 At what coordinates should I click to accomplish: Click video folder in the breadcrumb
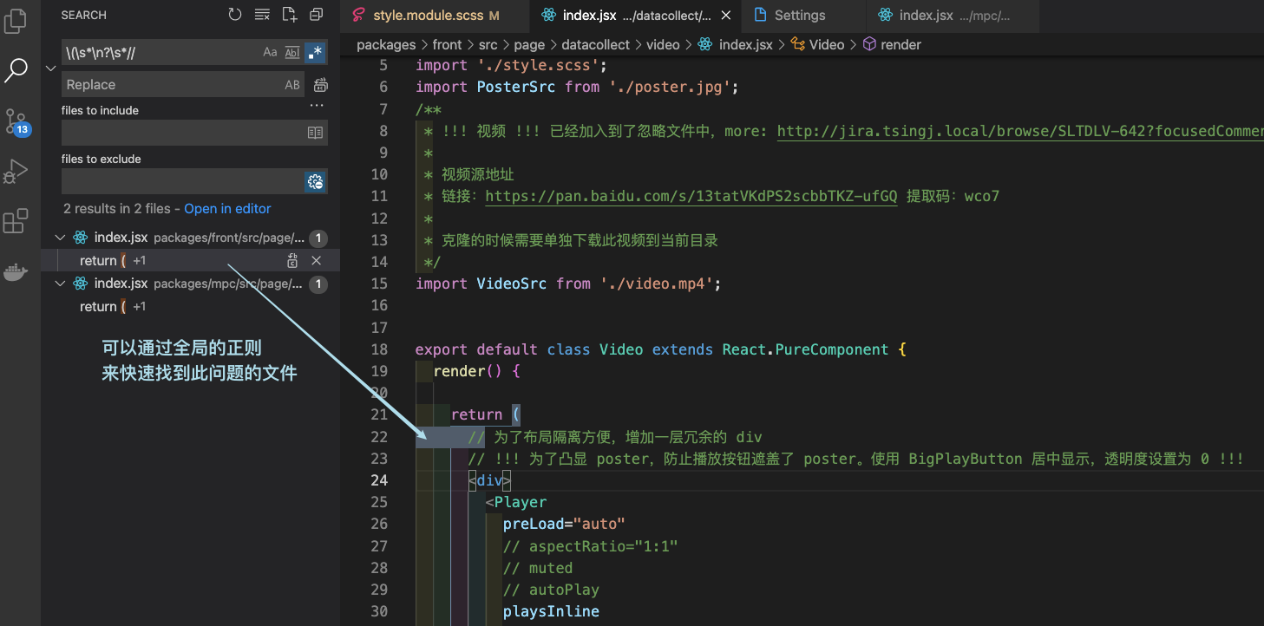pos(663,44)
